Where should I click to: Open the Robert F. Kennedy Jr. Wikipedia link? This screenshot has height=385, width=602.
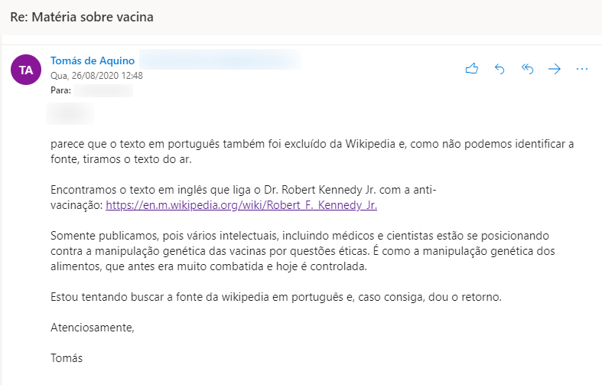click(242, 205)
